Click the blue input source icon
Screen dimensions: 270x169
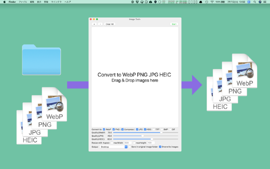[249, 2]
